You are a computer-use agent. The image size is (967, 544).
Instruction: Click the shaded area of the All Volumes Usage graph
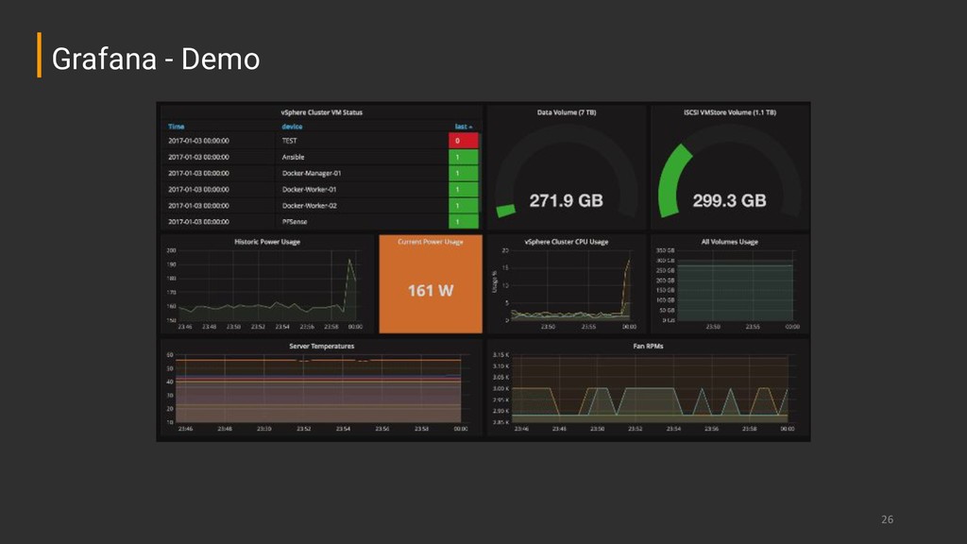[735, 293]
